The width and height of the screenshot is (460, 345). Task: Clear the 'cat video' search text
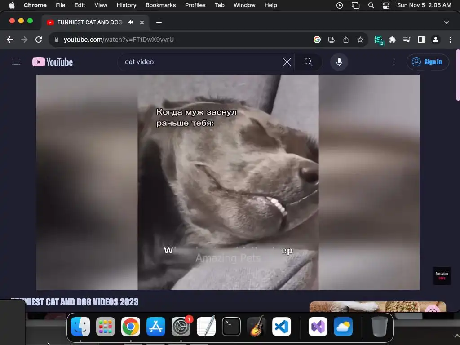287,62
